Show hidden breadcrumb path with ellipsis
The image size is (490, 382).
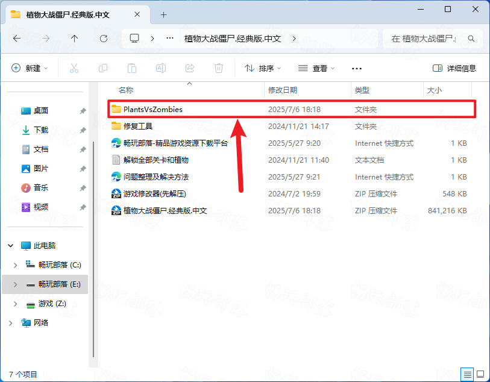[x=170, y=39]
